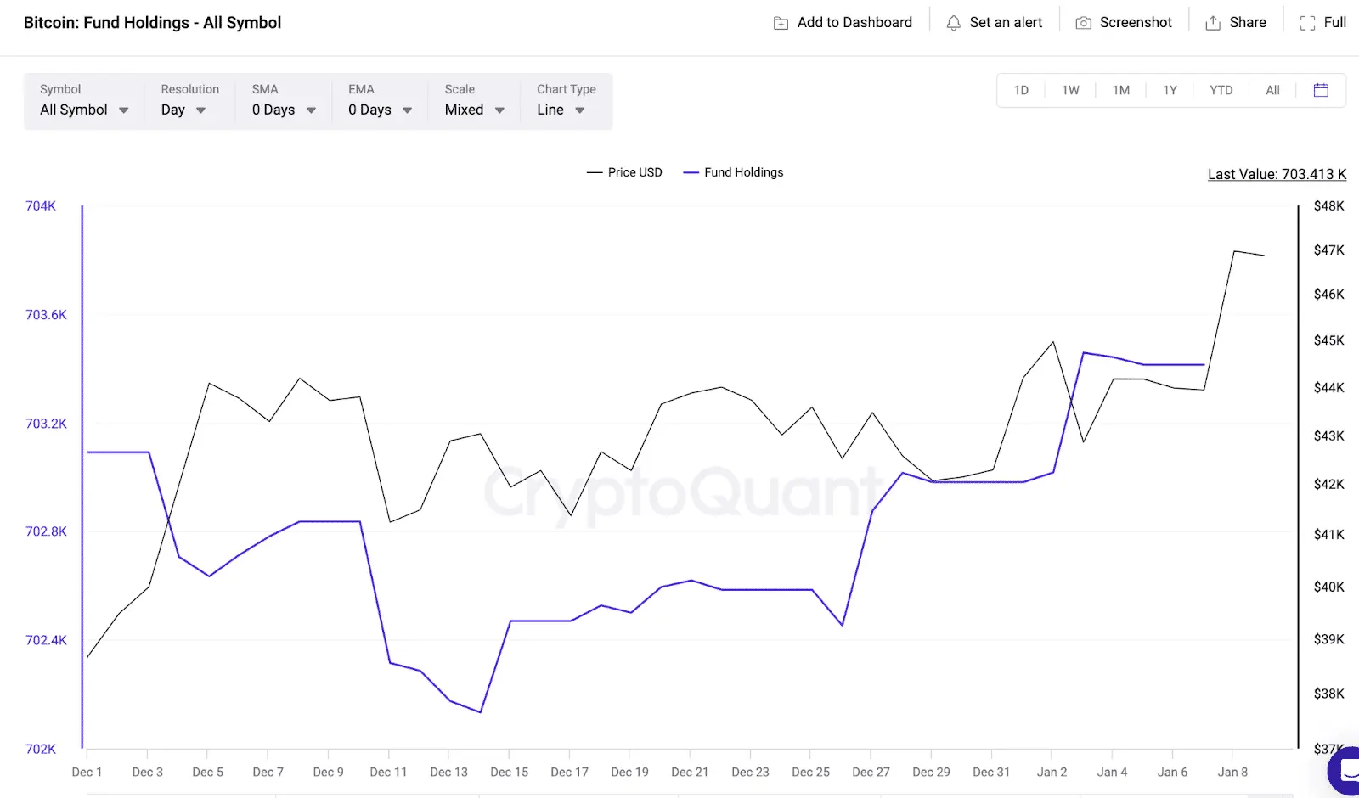Viewport: 1359px width, 798px height.
Task: Toggle the Fund Holdings series in legend
Action: point(733,171)
